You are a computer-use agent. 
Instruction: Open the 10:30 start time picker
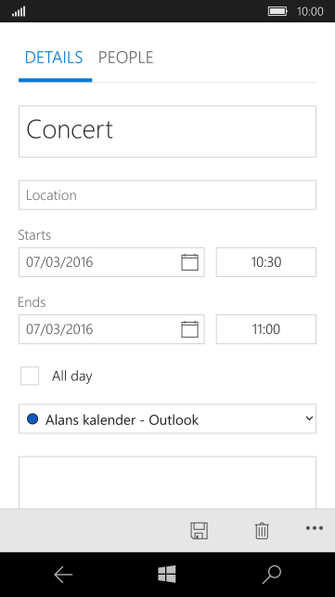[x=266, y=262]
